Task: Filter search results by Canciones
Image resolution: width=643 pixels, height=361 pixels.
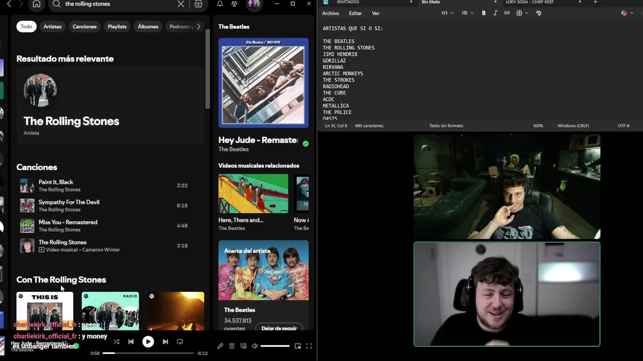Action: point(84,27)
